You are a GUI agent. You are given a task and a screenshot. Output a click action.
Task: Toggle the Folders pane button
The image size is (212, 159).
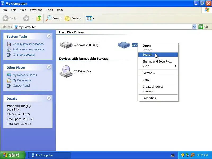[x=73, y=18]
